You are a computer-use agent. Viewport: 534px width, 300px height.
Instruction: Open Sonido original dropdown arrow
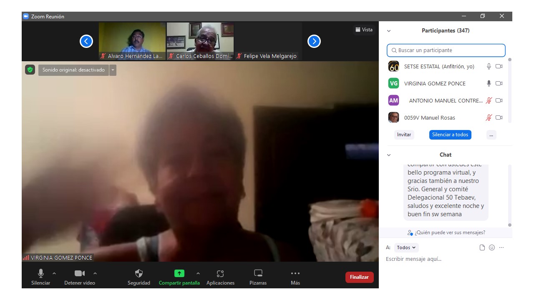tap(113, 70)
